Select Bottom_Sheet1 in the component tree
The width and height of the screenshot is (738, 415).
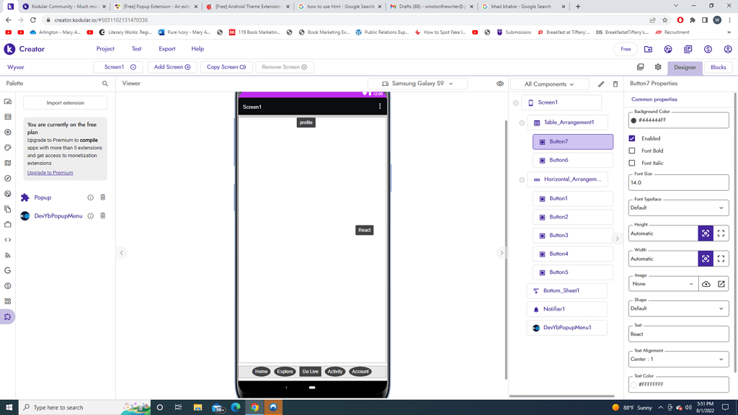click(566, 291)
